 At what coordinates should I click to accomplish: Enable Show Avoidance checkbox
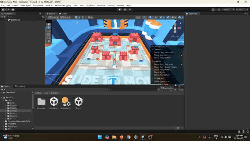(x=182, y=75)
